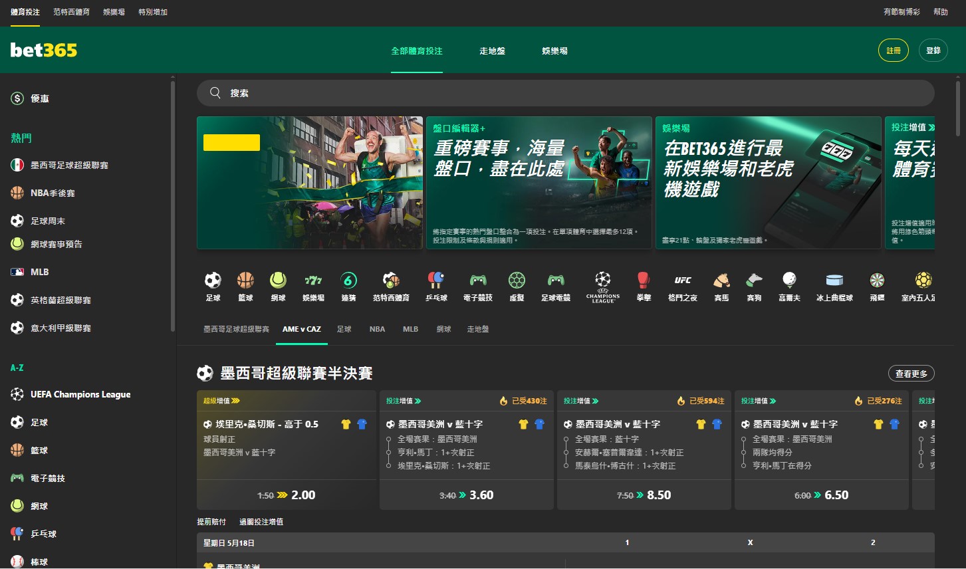Image resolution: width=966 pixels, height=569 pixels.
Task: Click the 註冊 register button
Action: pos(894,51)
